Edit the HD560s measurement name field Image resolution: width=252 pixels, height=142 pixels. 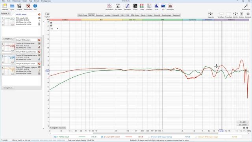coord(26,15)
